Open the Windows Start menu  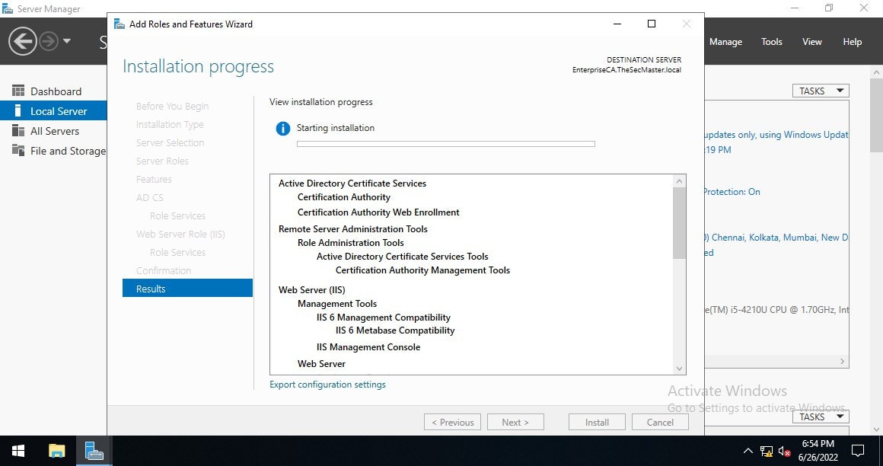tap(18, 451)
